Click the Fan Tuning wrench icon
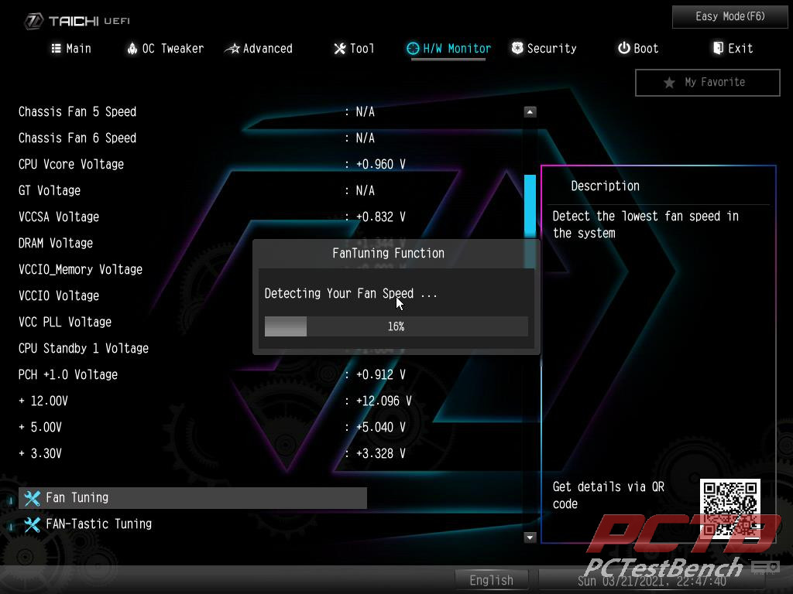This screenshot has height=594, width=793. [x=32, y=498]
